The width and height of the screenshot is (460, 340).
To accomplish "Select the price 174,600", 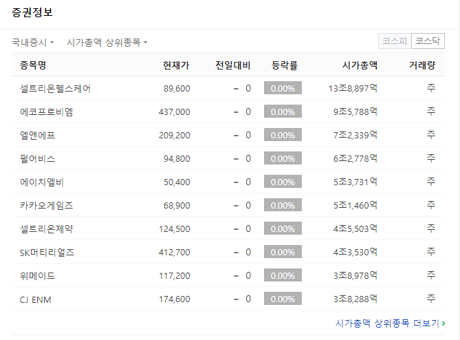I will (x=174, y=299).
